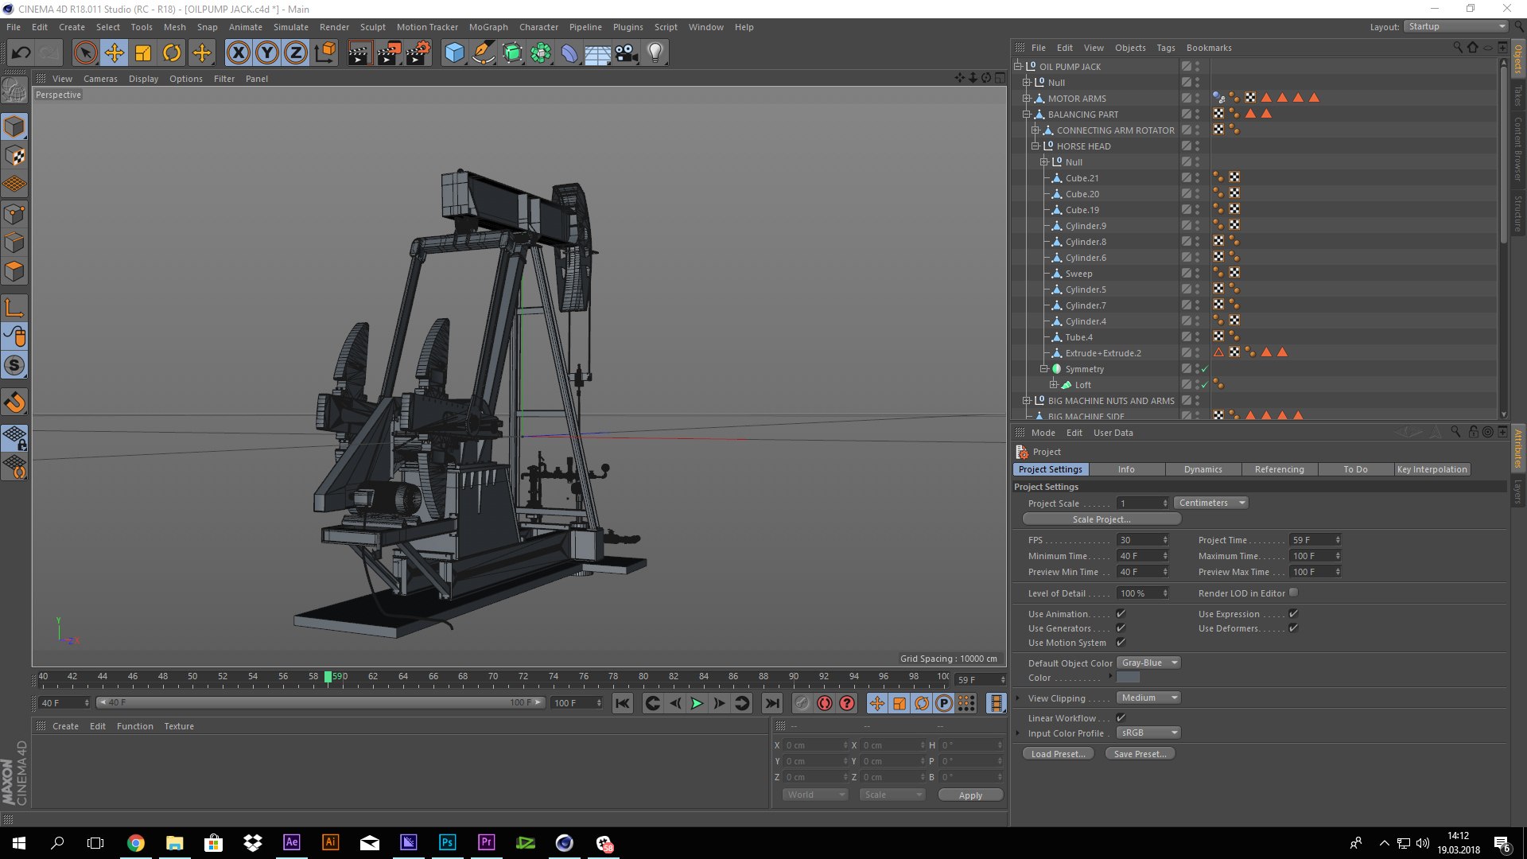Image resolution: width=1527 pixels, height=859 pixels.
Task: Toggle Use Motion System checkbox
Action: [1121, 642]
